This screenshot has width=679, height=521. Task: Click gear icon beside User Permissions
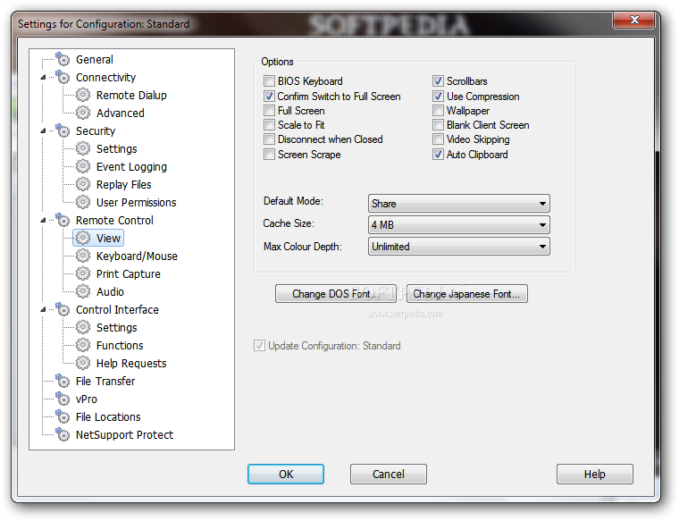83,202
